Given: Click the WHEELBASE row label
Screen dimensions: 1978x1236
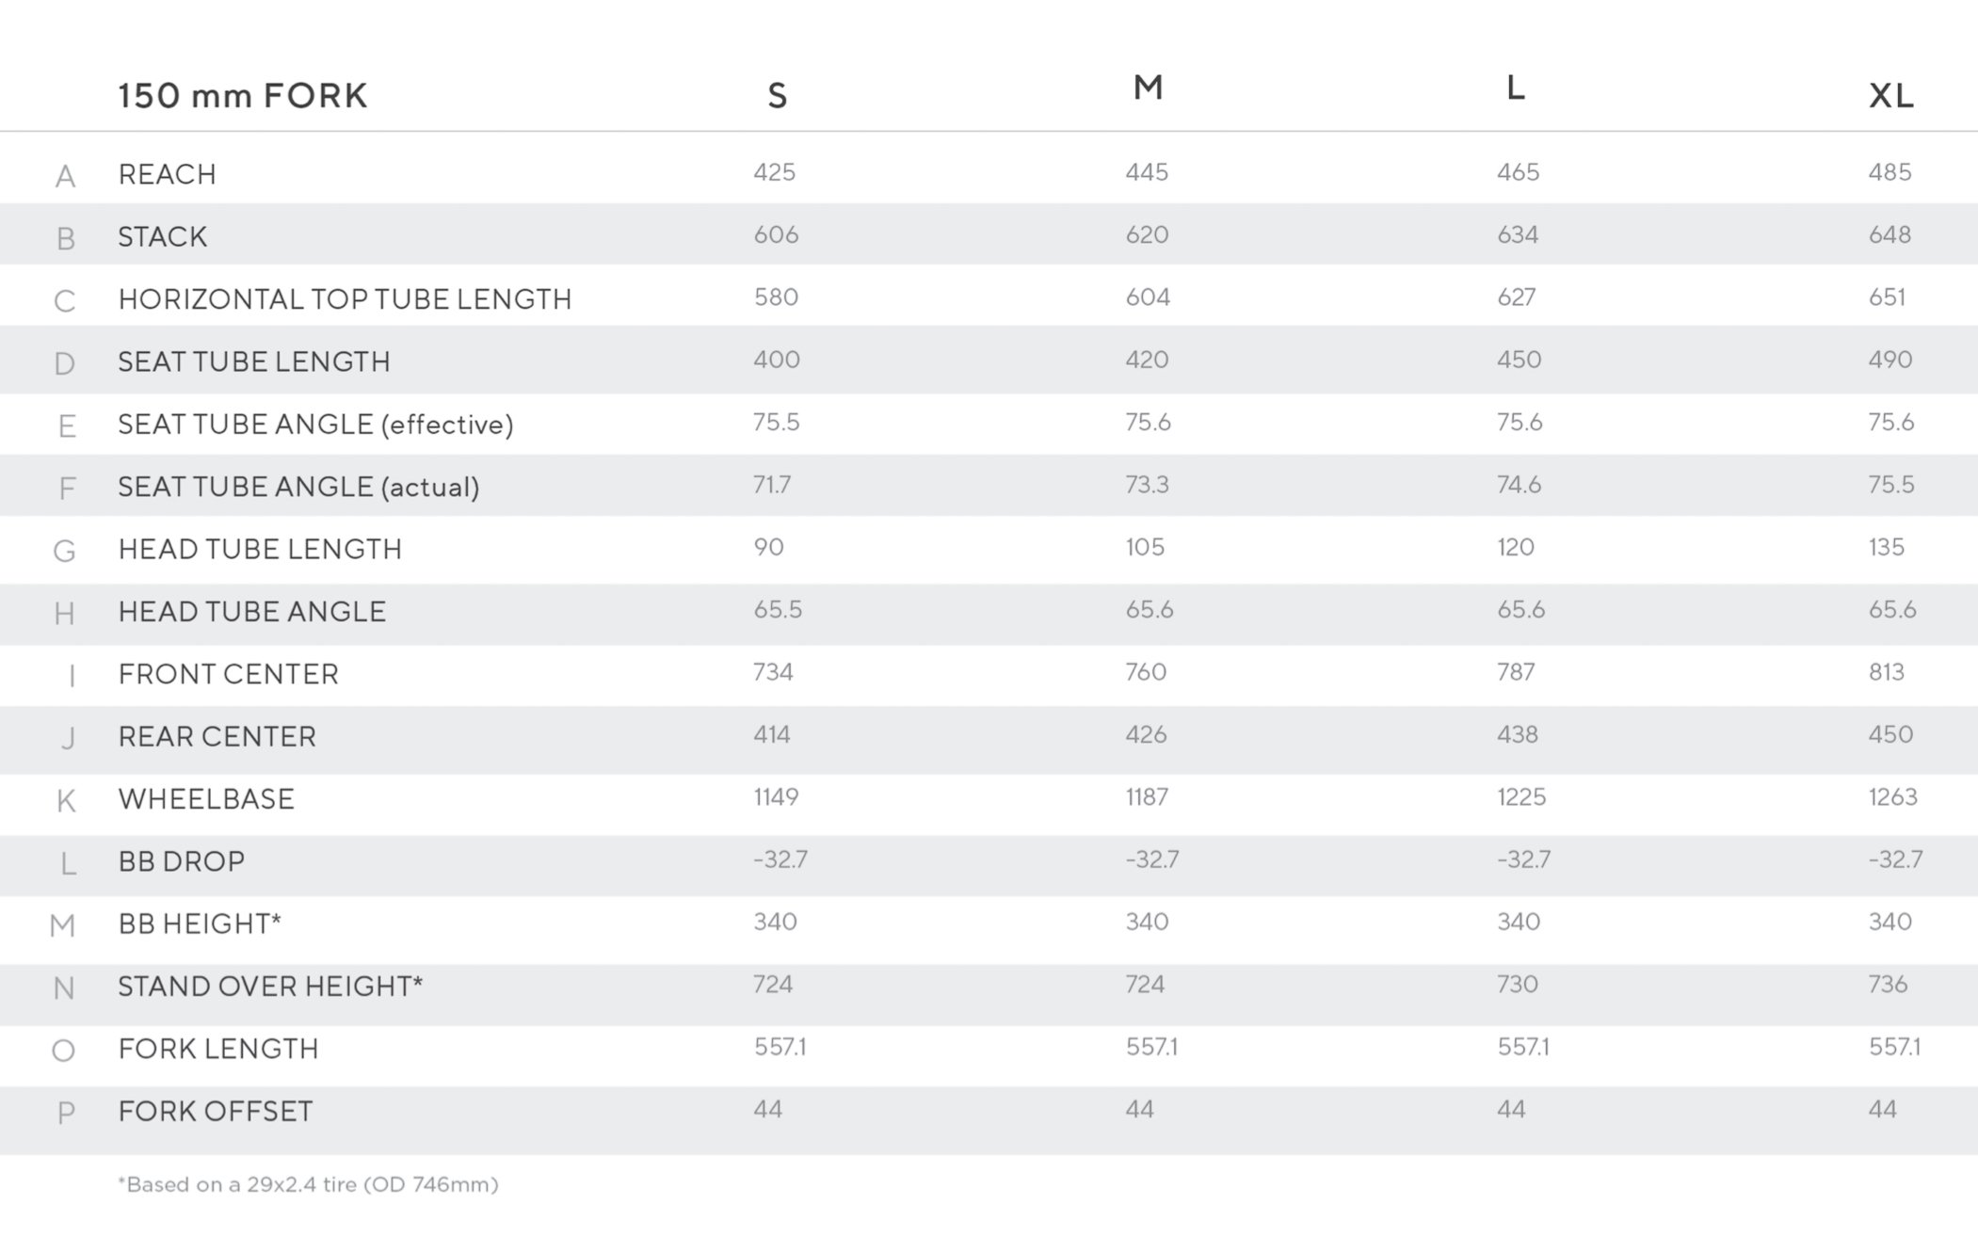Looking at the screenshot, I should click(206, 799).
